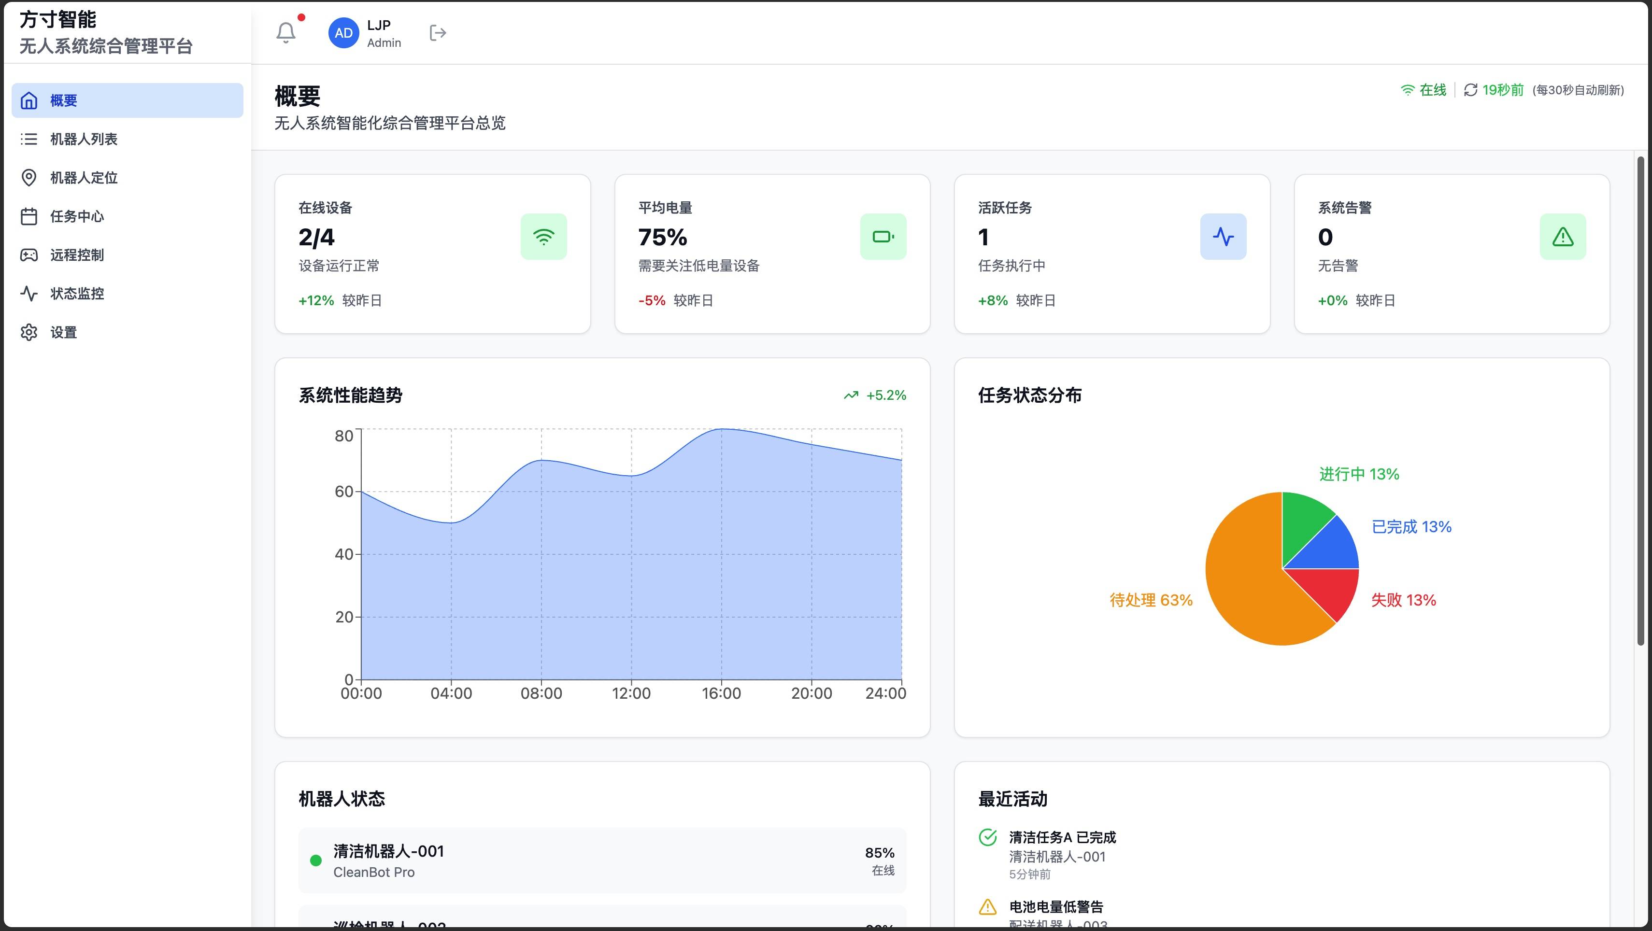This screenshot has height=931, width=1652.
Task: Click the AD user avatar
Action: click(343, 33)
